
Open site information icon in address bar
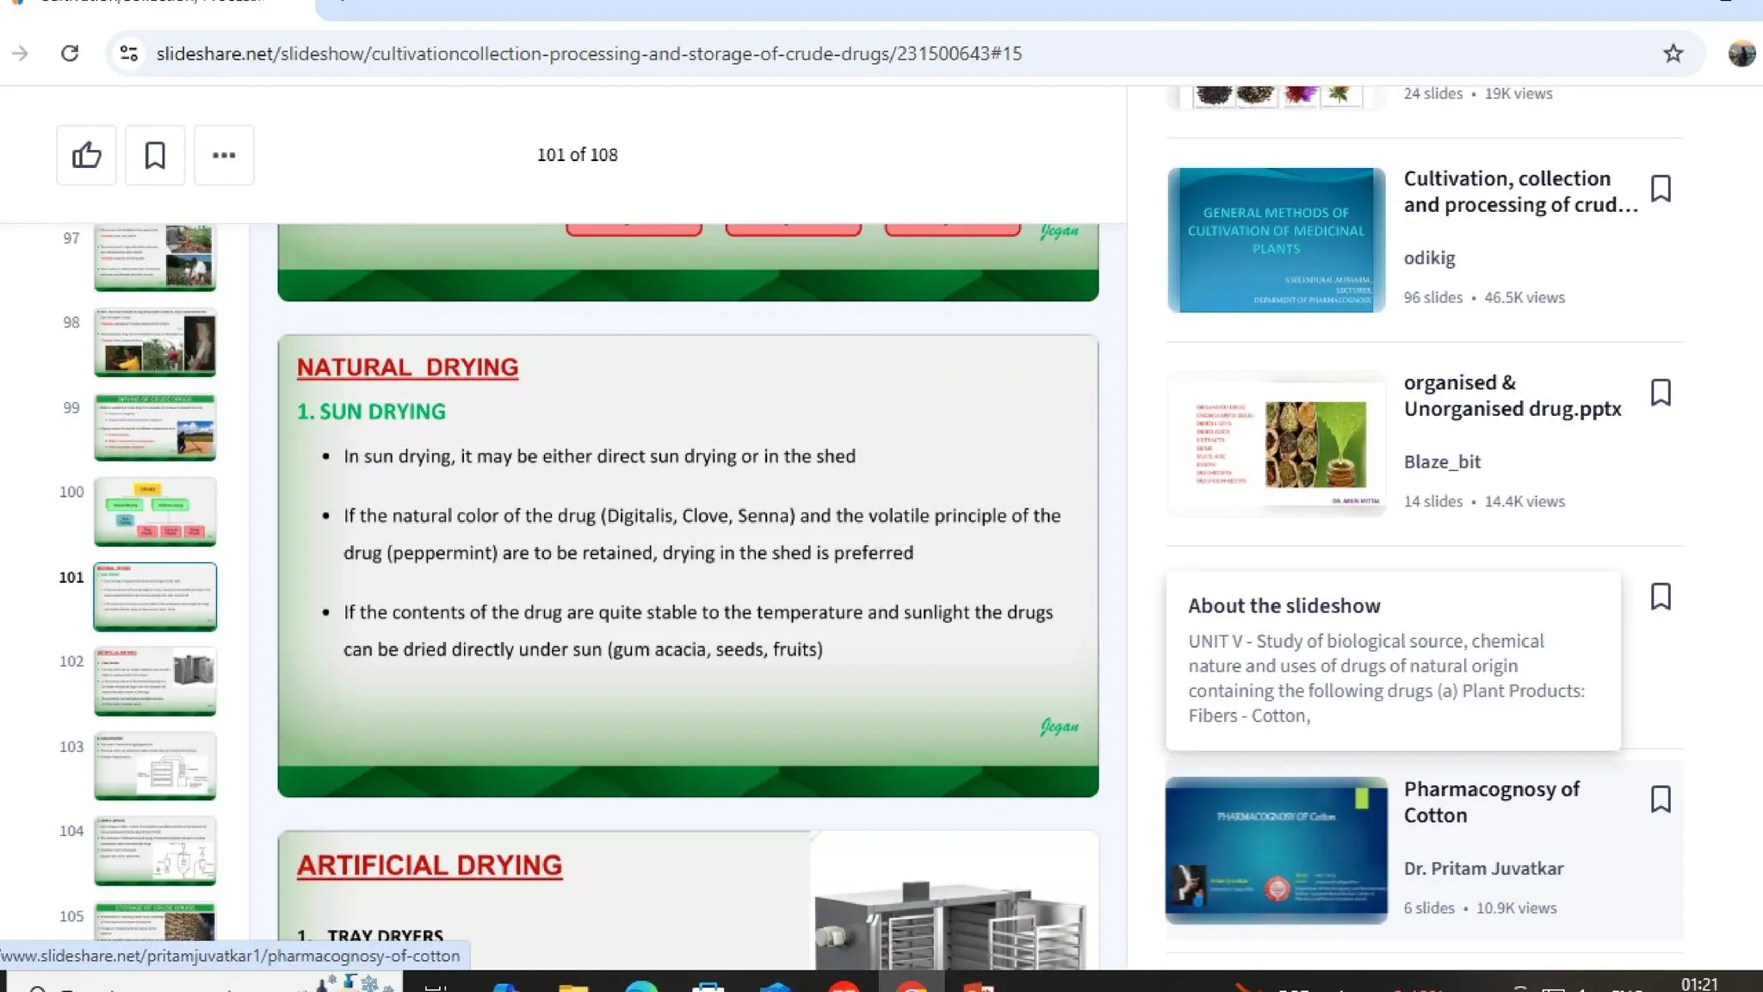129,53
